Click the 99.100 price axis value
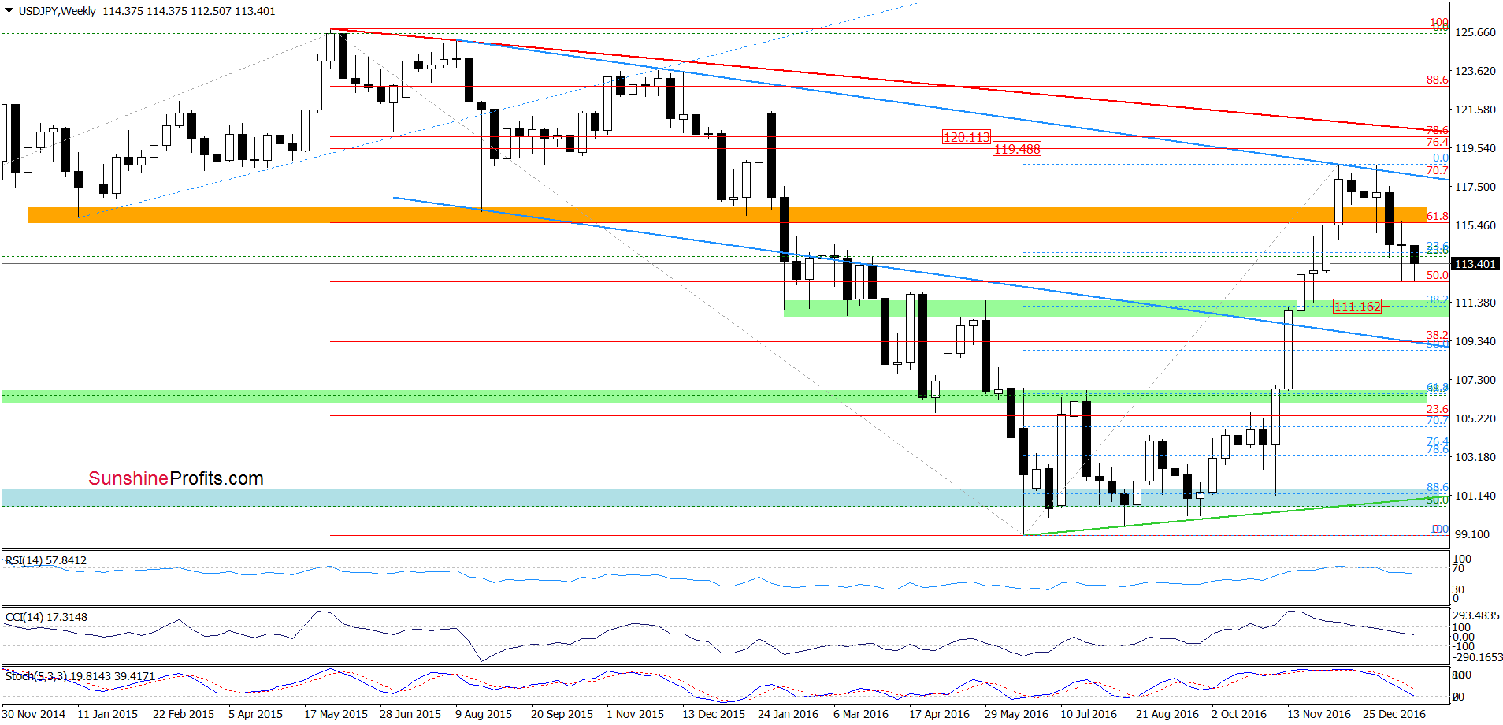The width and height of the screenshot is (1503, 725). coord(1472,534)
